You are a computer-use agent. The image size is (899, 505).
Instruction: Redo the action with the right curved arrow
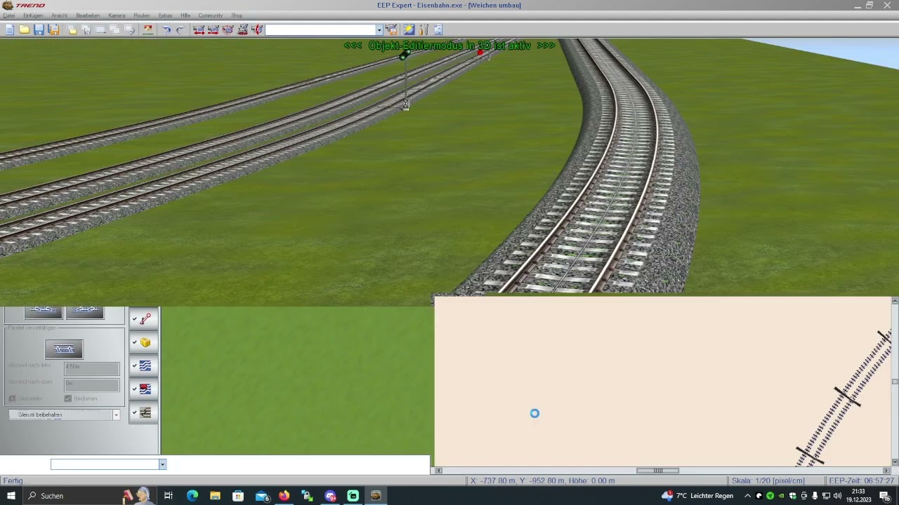(180, 29)
